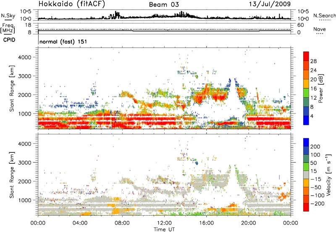This screenshot has width=336, height=232.
Task: Click the 'normal (fast) 151' text
Action: pos(63,41)
